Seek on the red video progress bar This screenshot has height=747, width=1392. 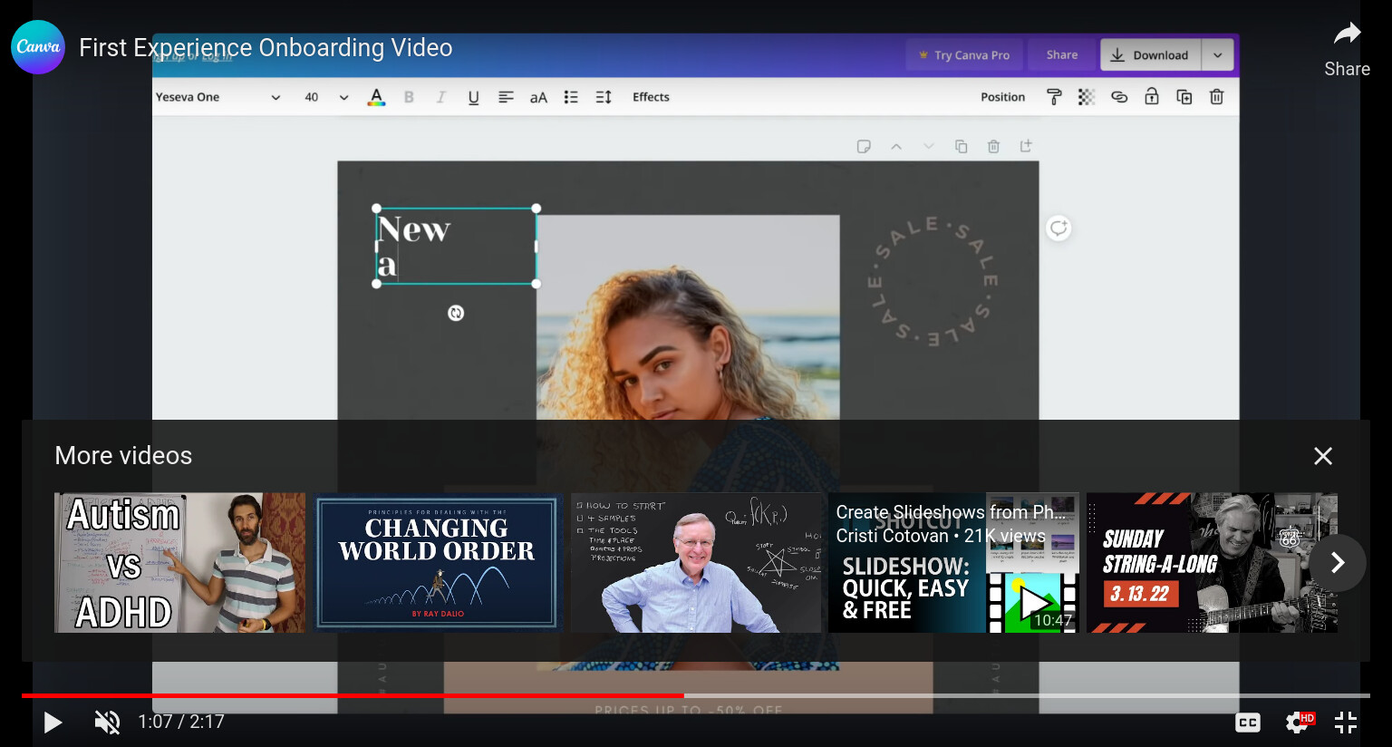pyautogui.click(x=353, y=695)
